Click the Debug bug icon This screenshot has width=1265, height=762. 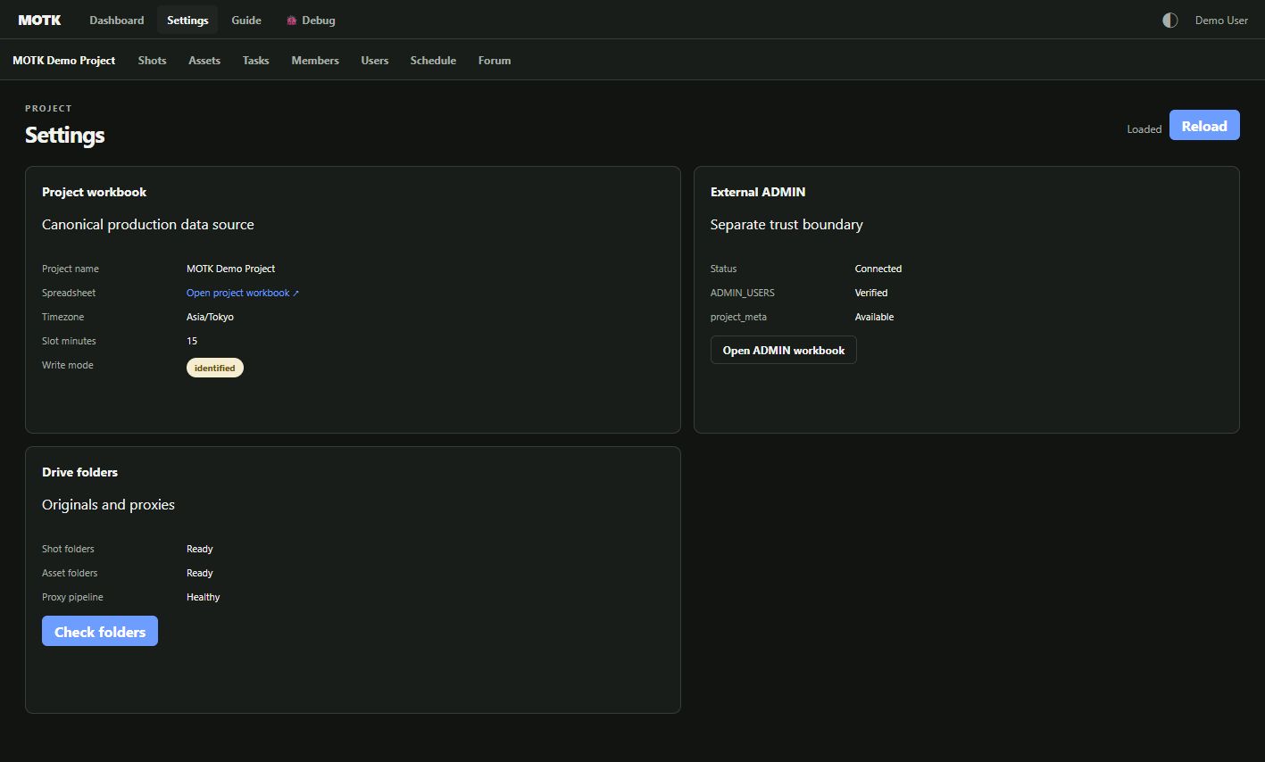pyautogui.click(x=291, y=21)
